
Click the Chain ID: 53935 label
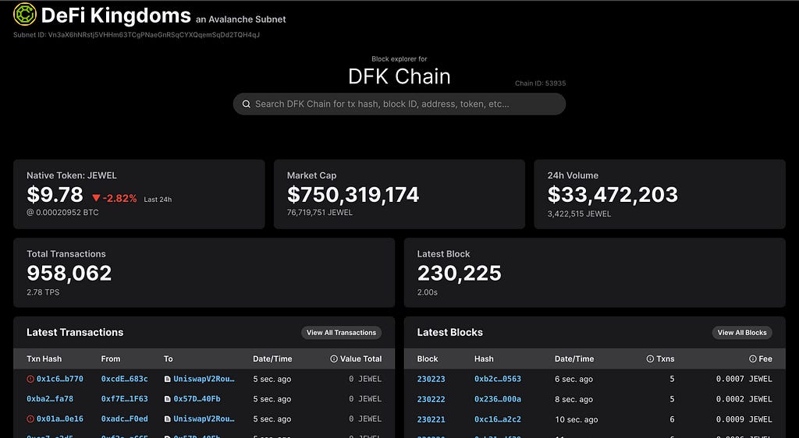540,83
